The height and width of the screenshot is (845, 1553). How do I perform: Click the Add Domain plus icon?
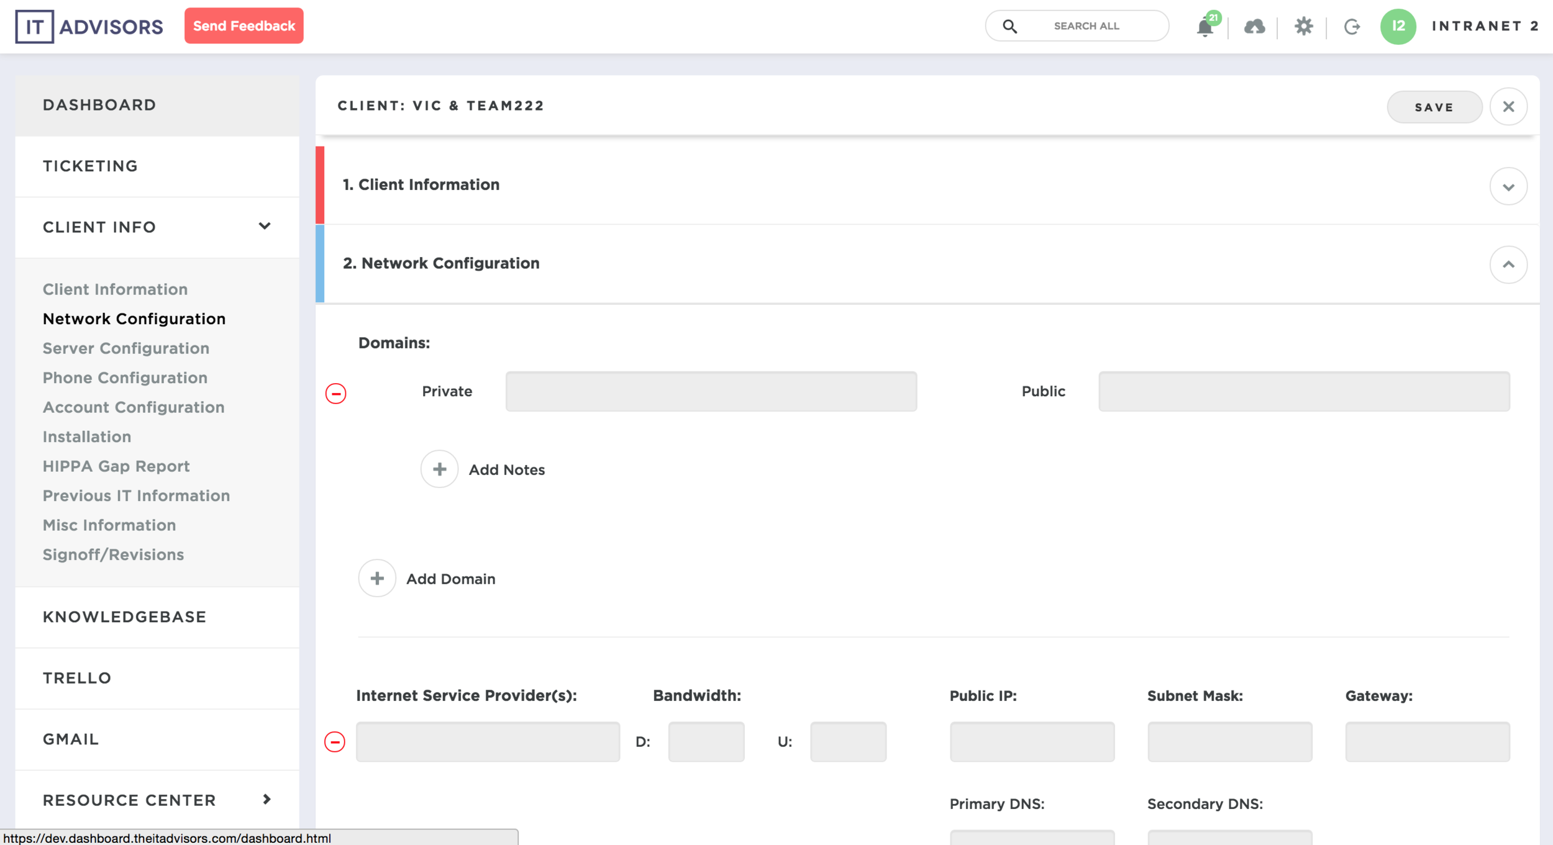[377, 578]
